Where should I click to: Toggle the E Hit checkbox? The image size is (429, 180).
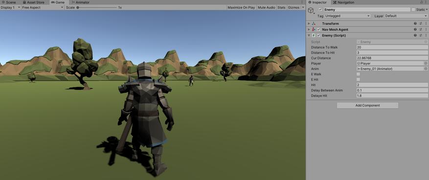[359, 80]
